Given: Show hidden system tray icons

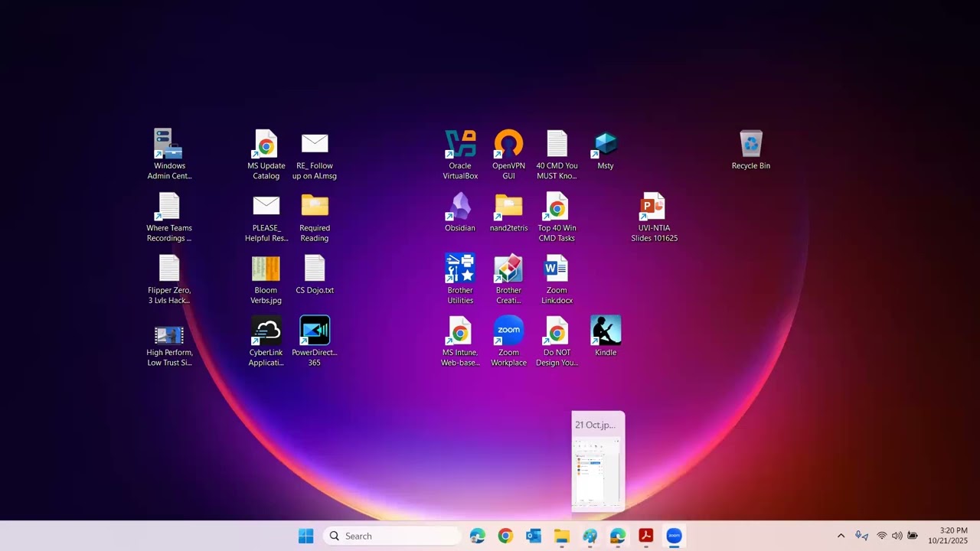Looking at the screenshot, I should [x=841, y=536].
